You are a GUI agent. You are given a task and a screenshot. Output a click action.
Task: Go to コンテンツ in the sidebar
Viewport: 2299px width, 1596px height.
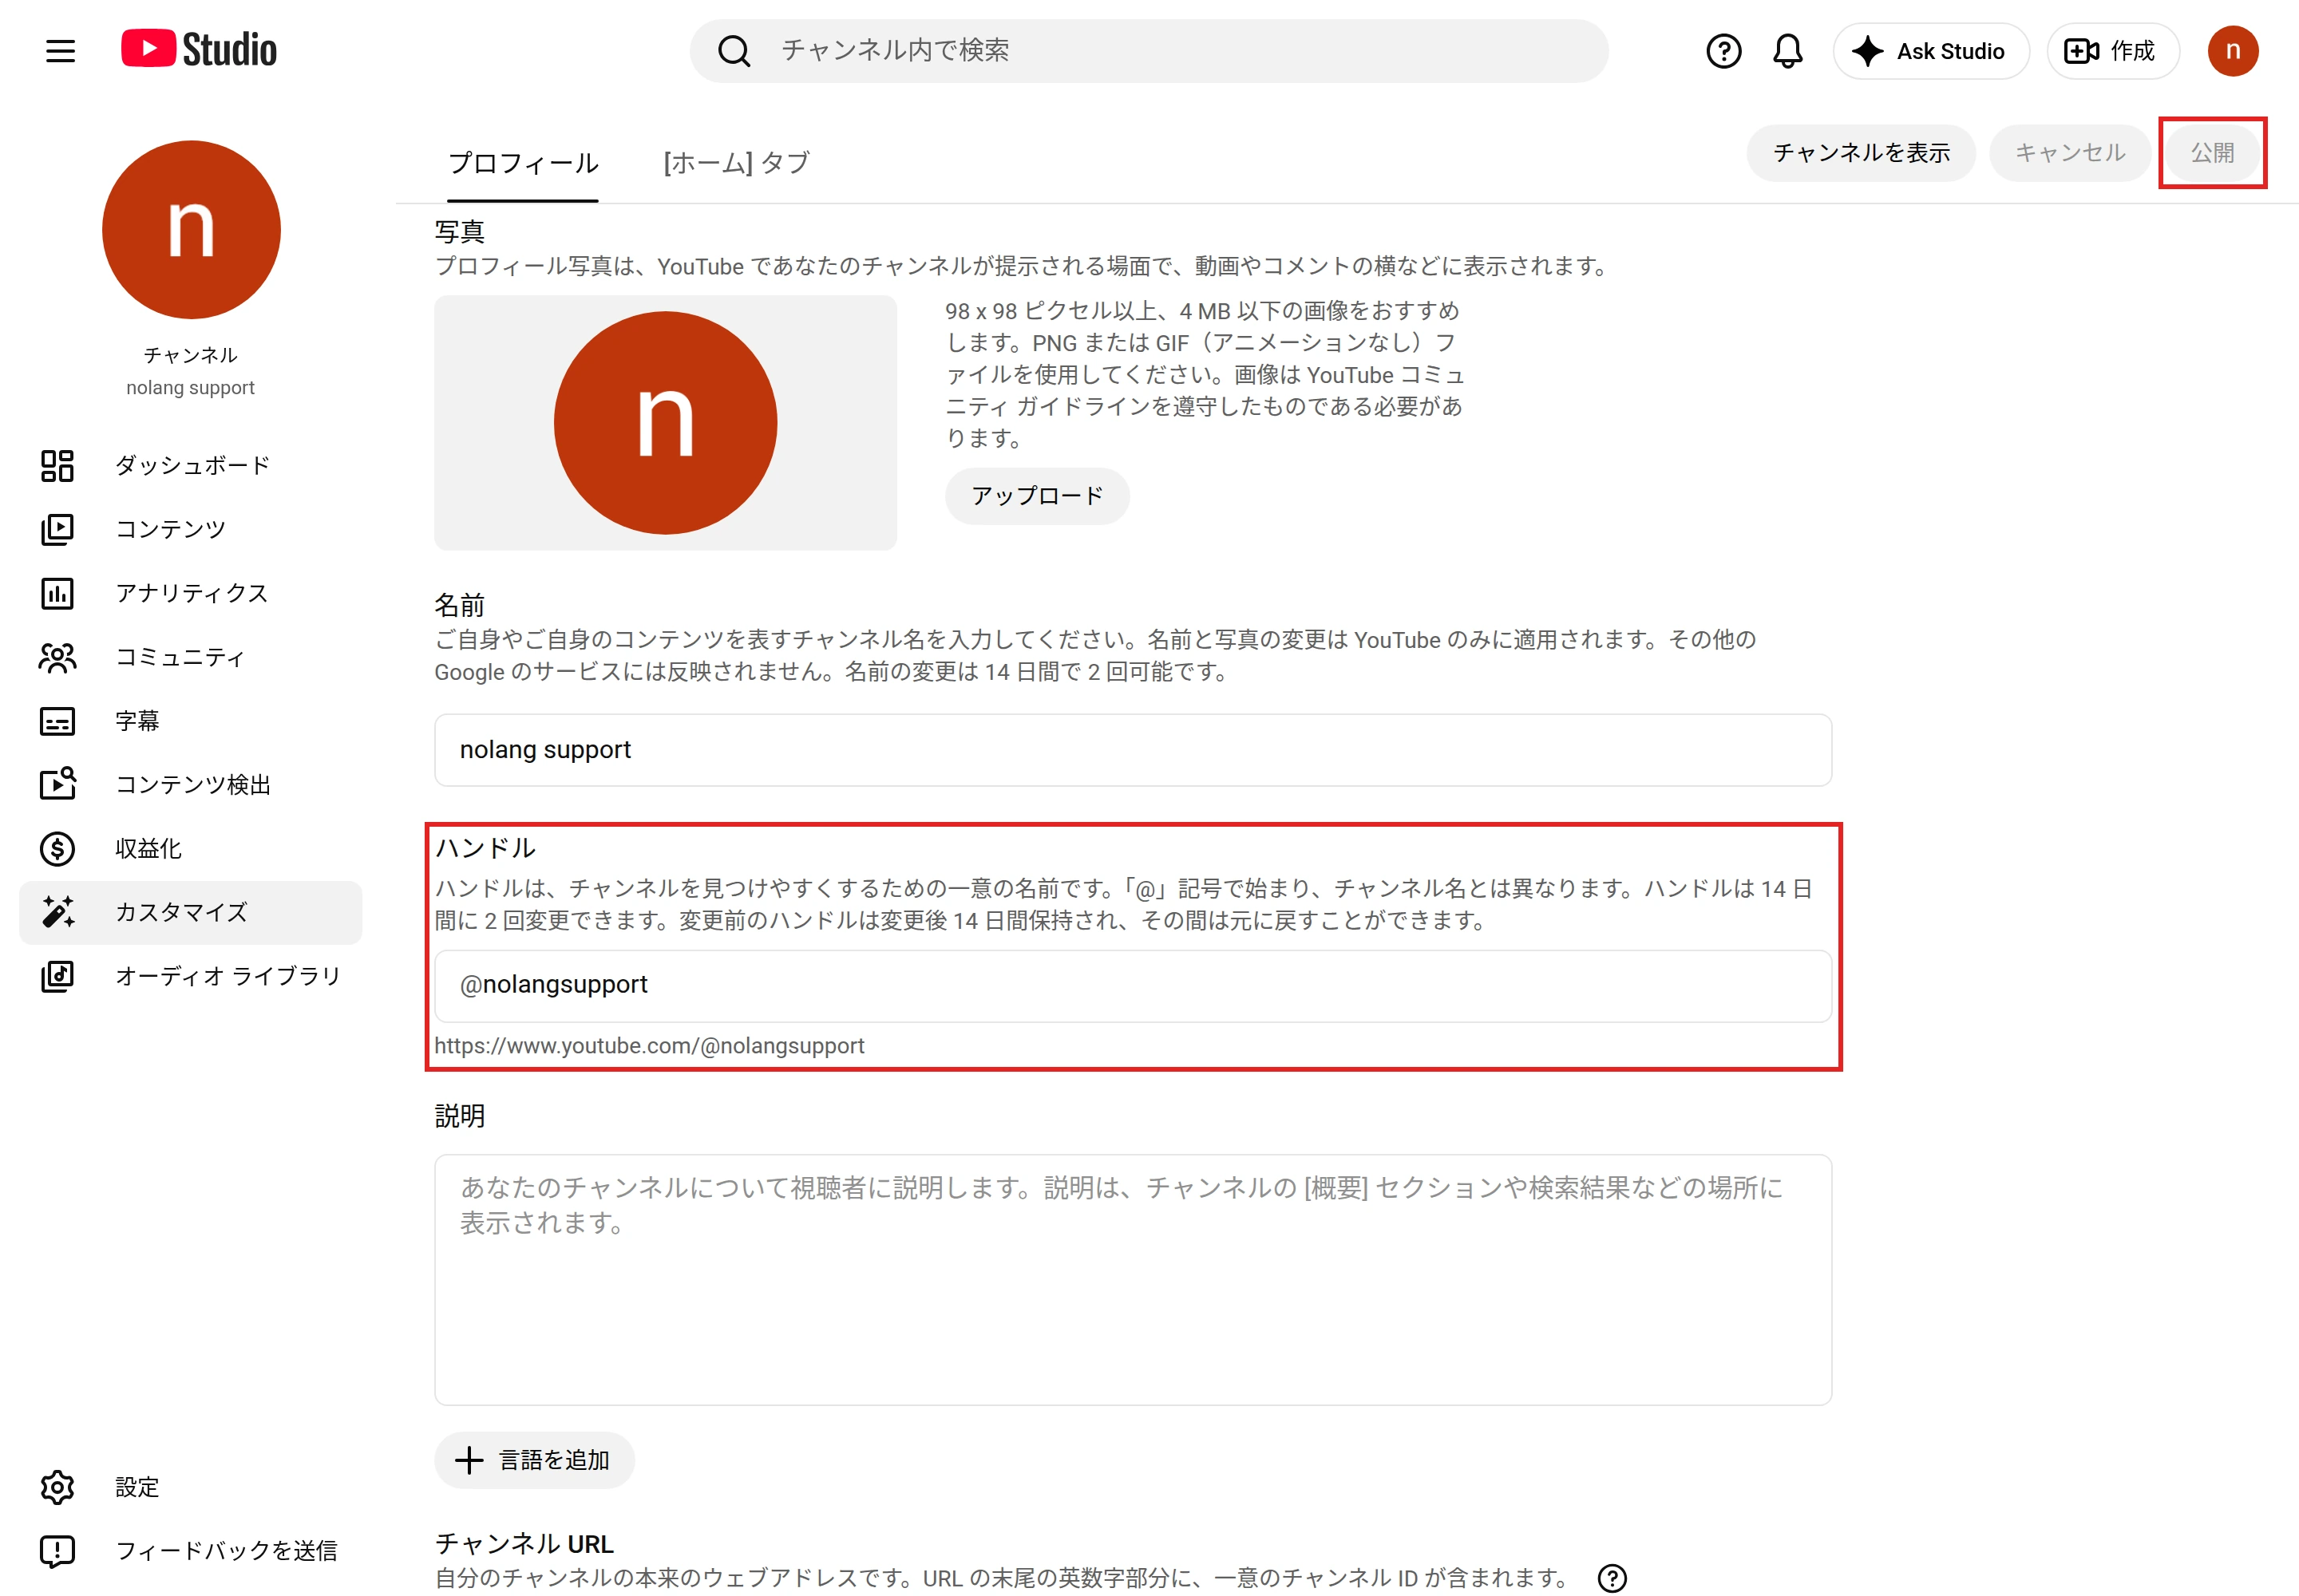coord(190,529)
